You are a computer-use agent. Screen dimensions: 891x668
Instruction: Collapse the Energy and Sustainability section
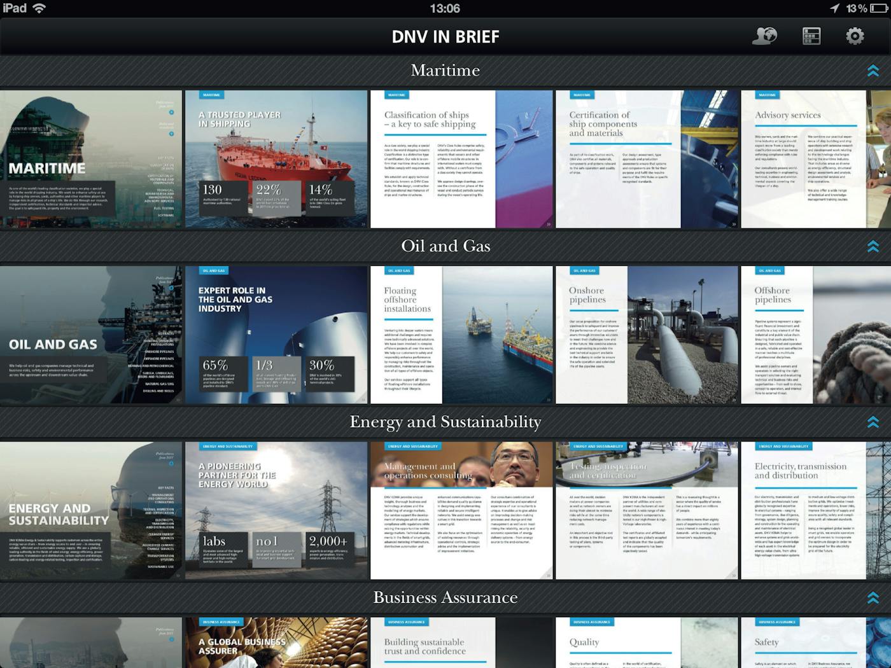873,422
